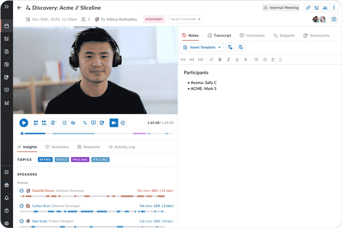This screenshot has height=228, width=342.
Task: Click Danielle Dyson speaker name
Action: [x=43, y=191]
